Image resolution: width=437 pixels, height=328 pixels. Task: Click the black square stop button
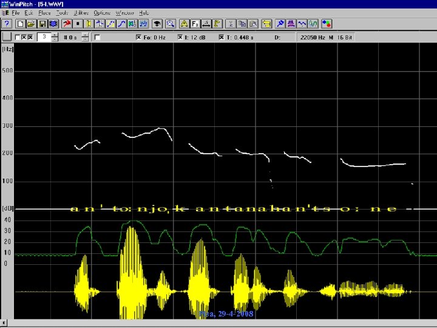coord(78,24)
